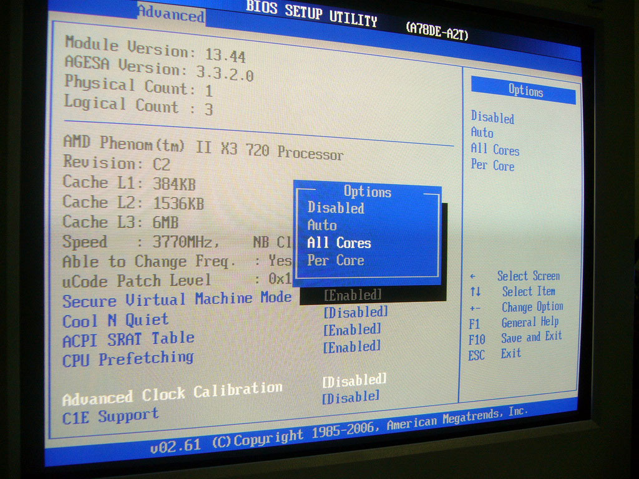
Task: Click the Revision: C2 line
Action: [116, 163]
